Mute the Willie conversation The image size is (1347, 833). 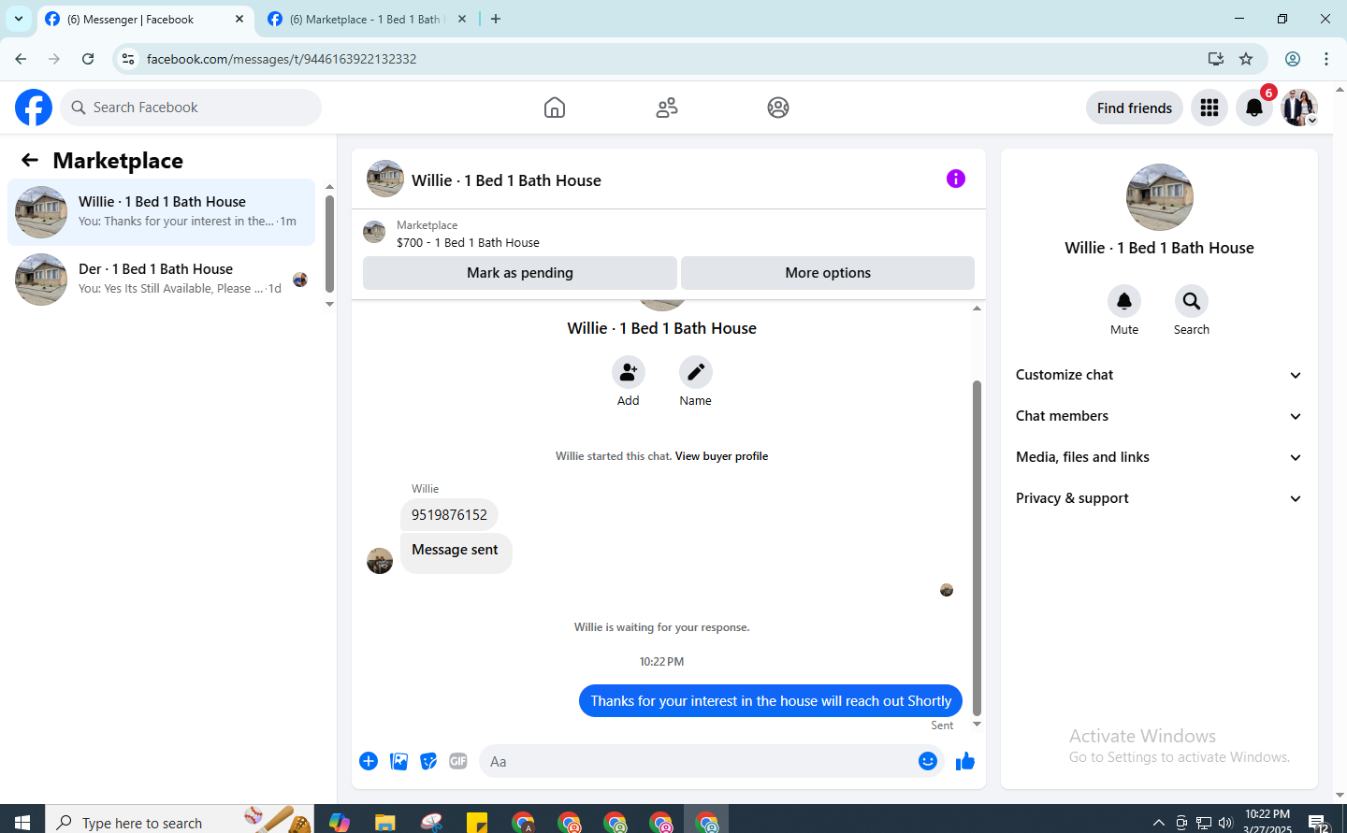point(1124,301)
